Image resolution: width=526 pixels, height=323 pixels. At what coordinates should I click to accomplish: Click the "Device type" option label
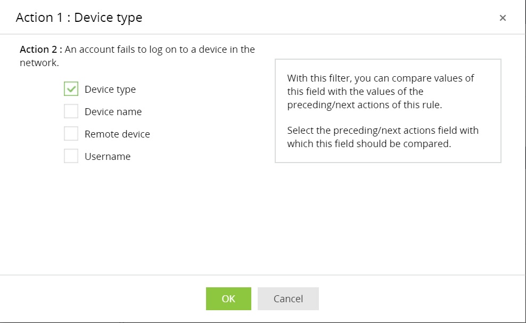click(x=110, y=90)
